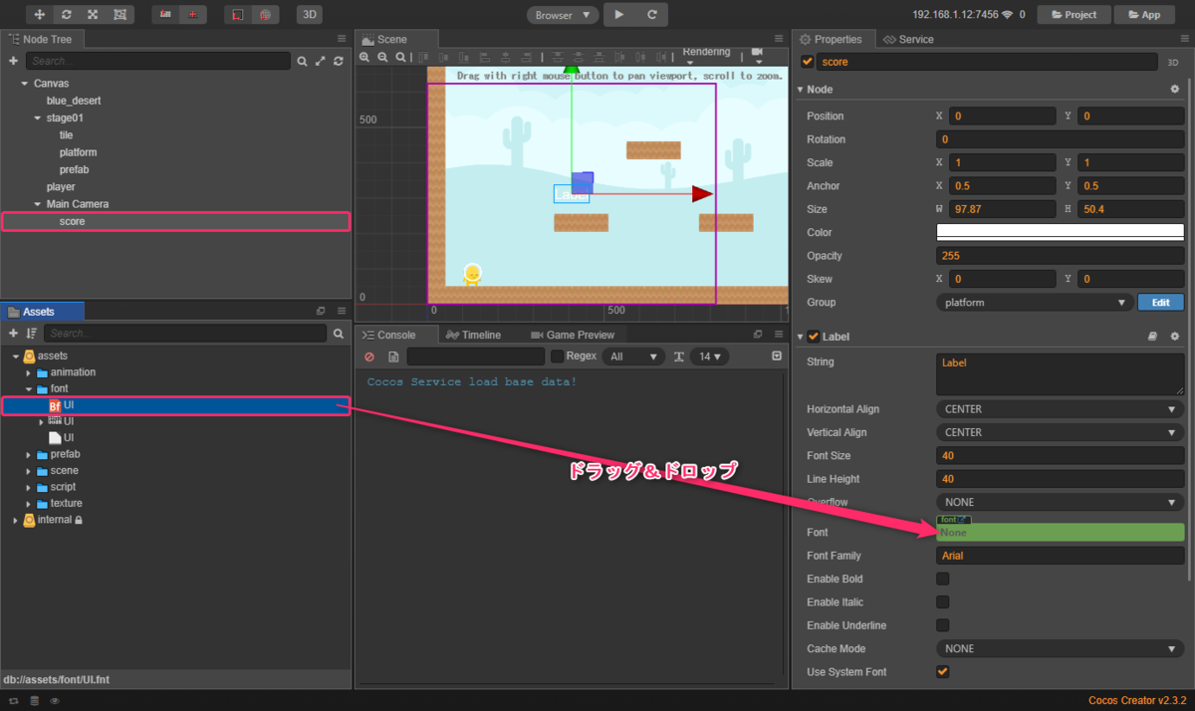Open the Project folder button
The height and width of the screenshot is (711, 1195).
coord(1074,15)
